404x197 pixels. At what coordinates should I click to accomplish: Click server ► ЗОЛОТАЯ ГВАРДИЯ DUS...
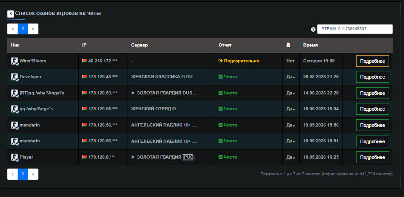(164, 93)
